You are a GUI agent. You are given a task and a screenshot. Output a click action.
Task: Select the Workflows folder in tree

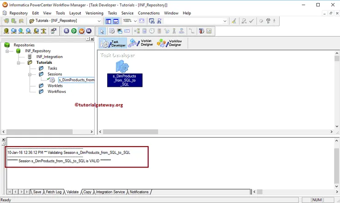57,92
